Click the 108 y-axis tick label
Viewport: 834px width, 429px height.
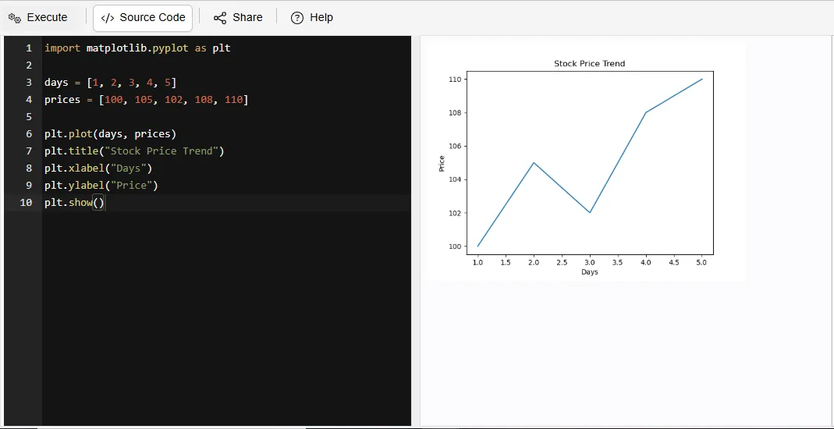point(457,112)
